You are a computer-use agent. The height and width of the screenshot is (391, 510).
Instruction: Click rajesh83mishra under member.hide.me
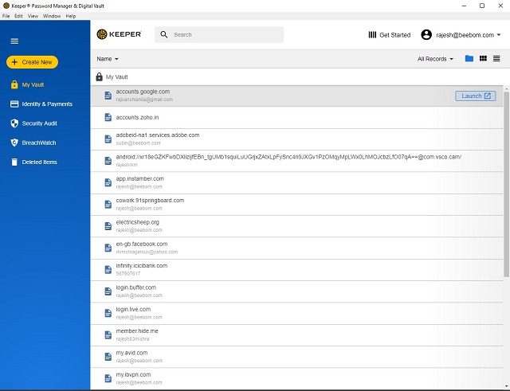132,339
